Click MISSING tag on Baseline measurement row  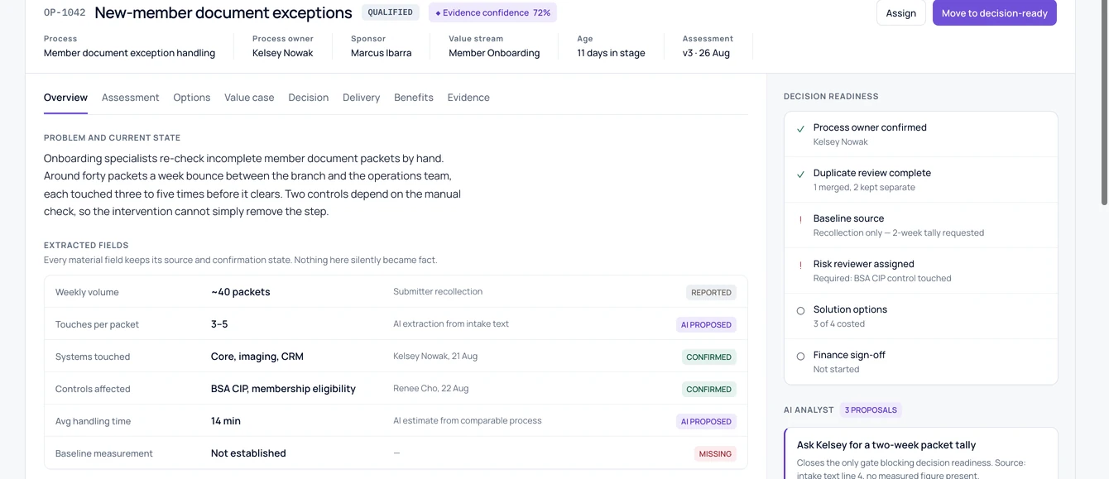coord(715,453)
